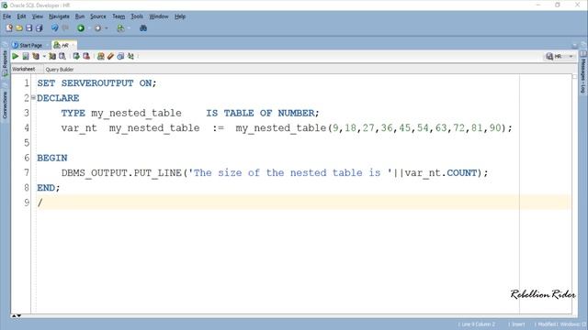
Task: Click the Save icon in main toolbar
Action: [28, 28]
